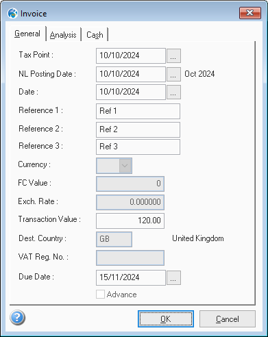Click the Oct 2024 period text

point(199,74)
